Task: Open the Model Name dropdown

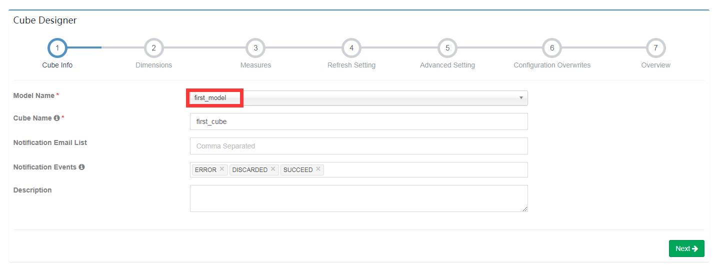Action: coord(358,97)
